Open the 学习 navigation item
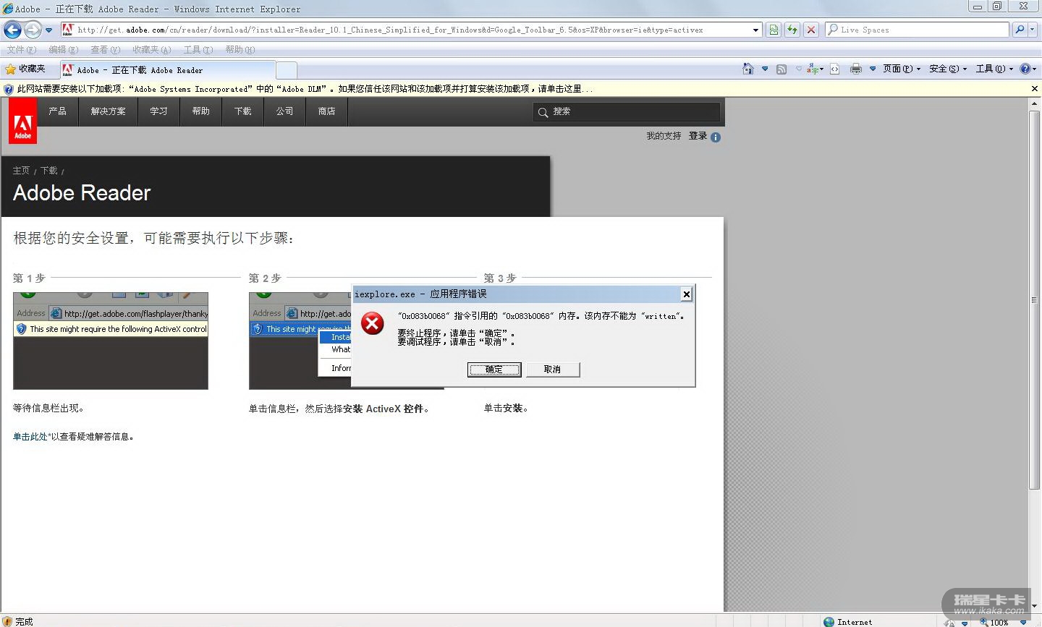The width and height of the screenshot is (1042, 627). tap(159, 111)
